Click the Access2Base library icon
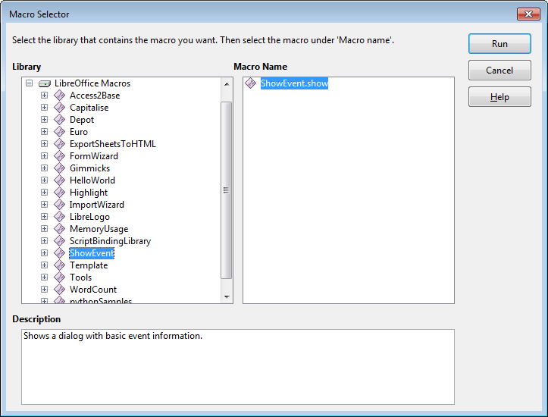This screenshot has height=417, width=548. point(59,95)
